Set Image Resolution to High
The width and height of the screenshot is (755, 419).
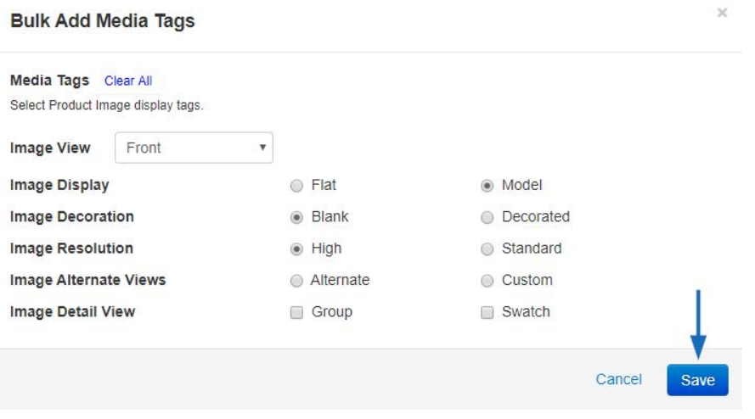click(296, 249)
